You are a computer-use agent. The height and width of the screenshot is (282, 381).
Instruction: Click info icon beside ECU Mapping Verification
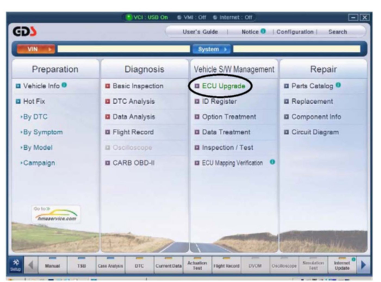272,162
